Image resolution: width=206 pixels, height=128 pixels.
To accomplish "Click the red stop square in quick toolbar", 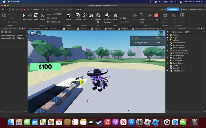I will (24, 10).
